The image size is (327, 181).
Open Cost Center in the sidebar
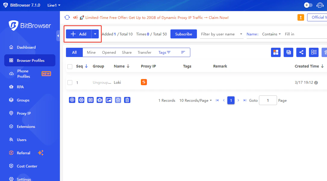(30, 166)
